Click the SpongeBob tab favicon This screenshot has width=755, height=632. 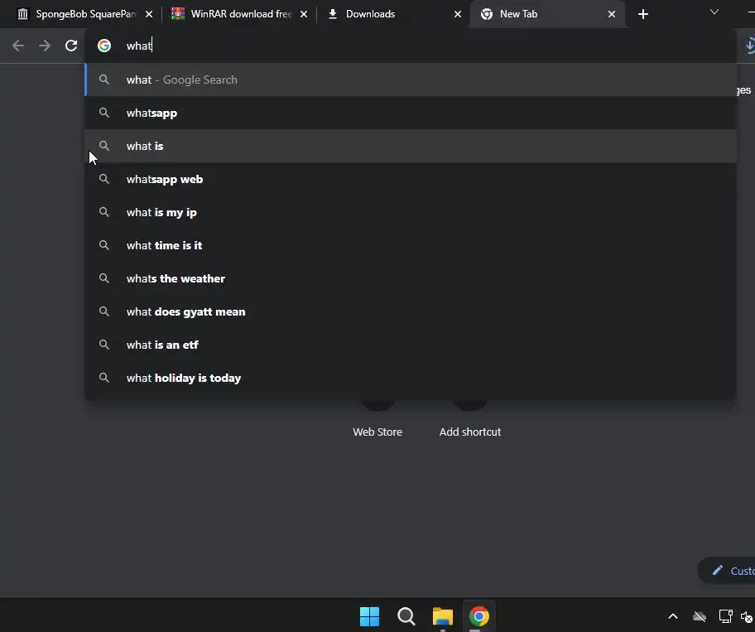tap(22, 14)
